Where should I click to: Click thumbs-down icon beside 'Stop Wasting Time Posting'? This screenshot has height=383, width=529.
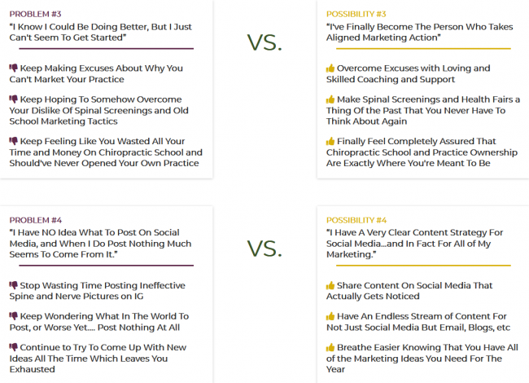[13, 285]
